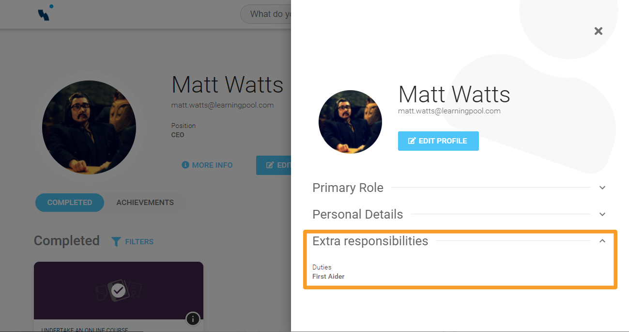Switch to the Achievements tab
Screen dimensions: 629x332
(x=145, y=203)
